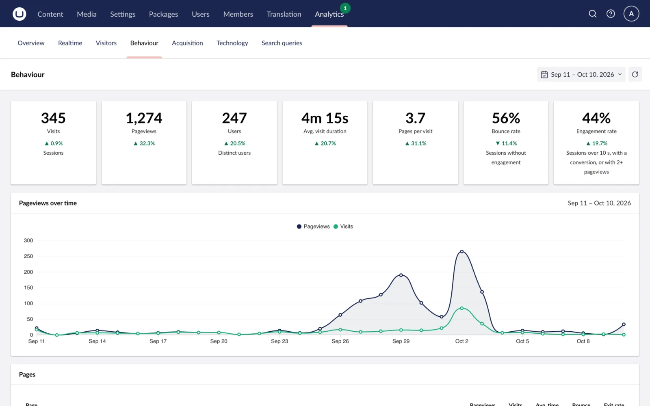Click the refresh data icon button
The height and width of the screenshot is (406, 650).
coord(635,74)
